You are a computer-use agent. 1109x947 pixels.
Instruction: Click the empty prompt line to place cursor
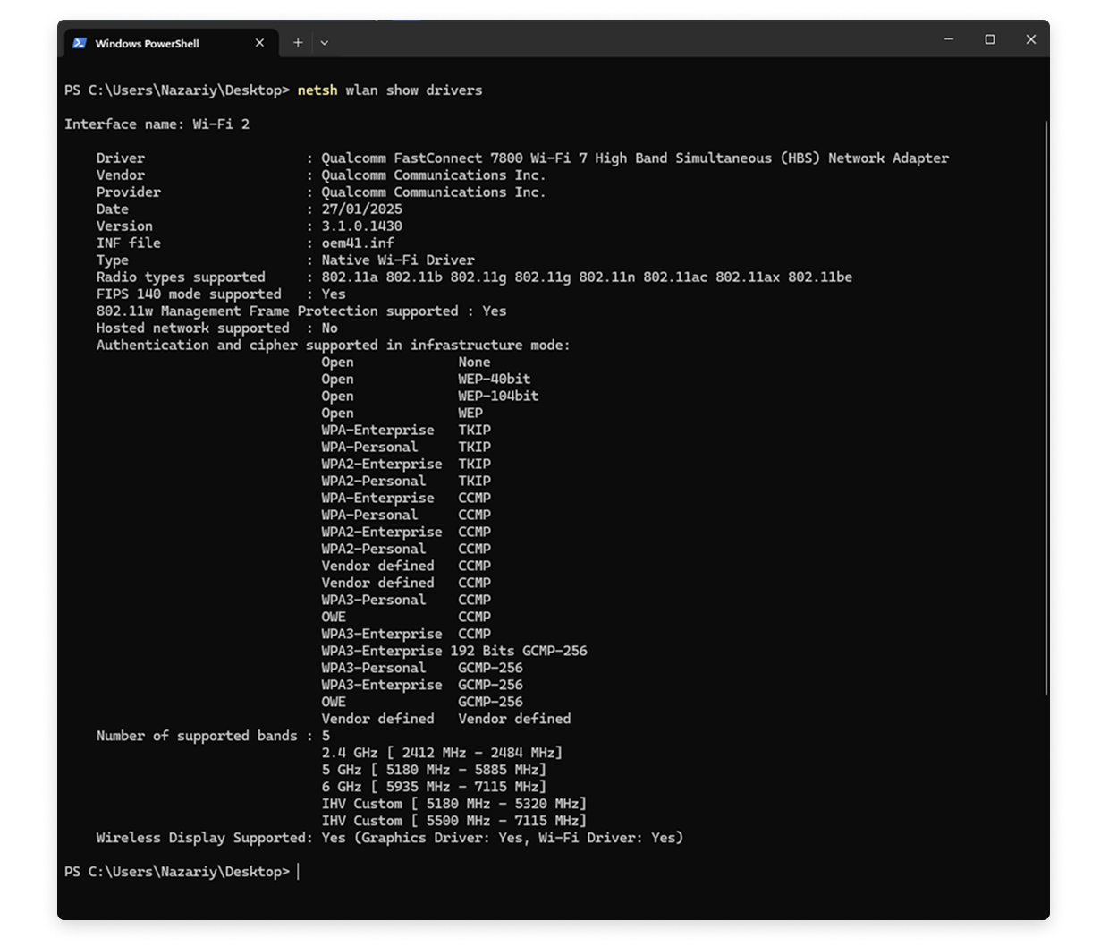(x=297, y=871)
